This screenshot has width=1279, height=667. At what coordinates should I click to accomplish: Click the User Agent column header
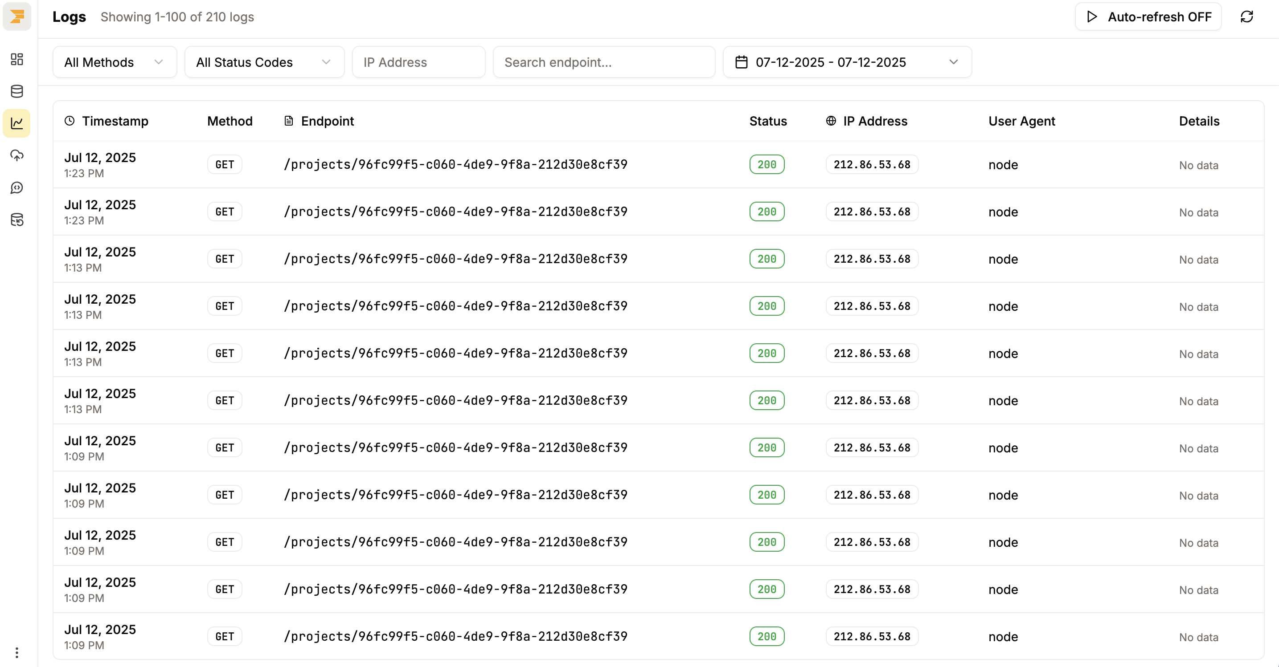click(x=1021, y=121)
